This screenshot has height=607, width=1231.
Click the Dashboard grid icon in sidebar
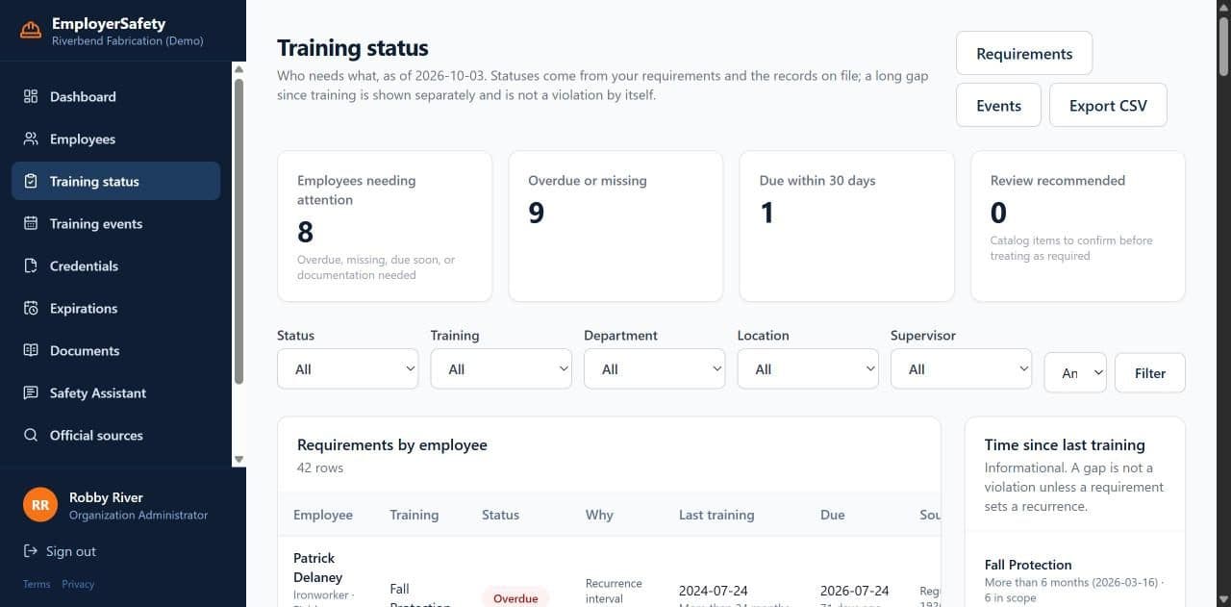coord(31,96)
